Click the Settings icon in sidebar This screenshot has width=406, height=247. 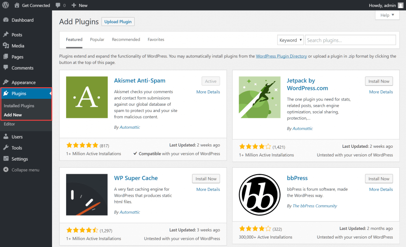(x=6, y=158)
